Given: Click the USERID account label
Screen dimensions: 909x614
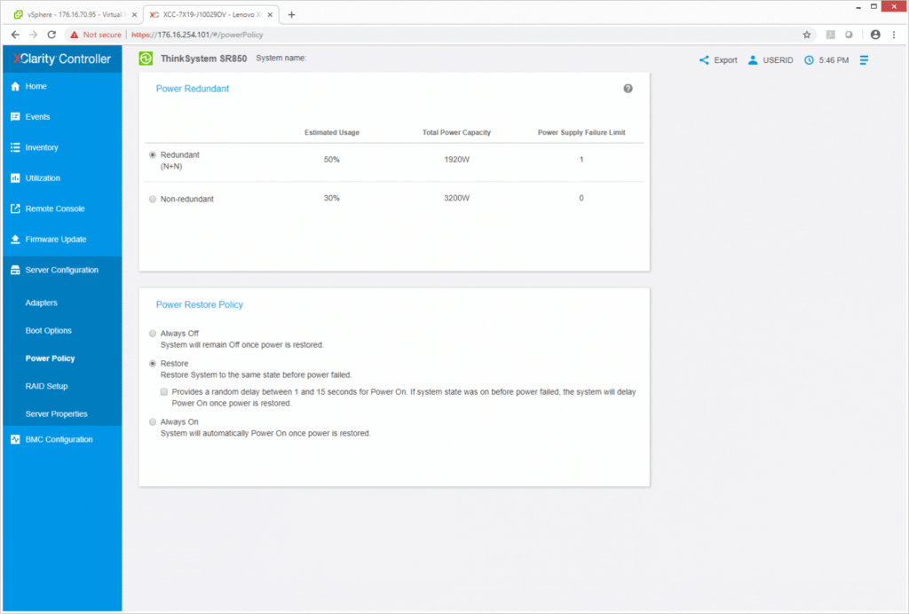Looking at the screenshot, I should [778, 60].
